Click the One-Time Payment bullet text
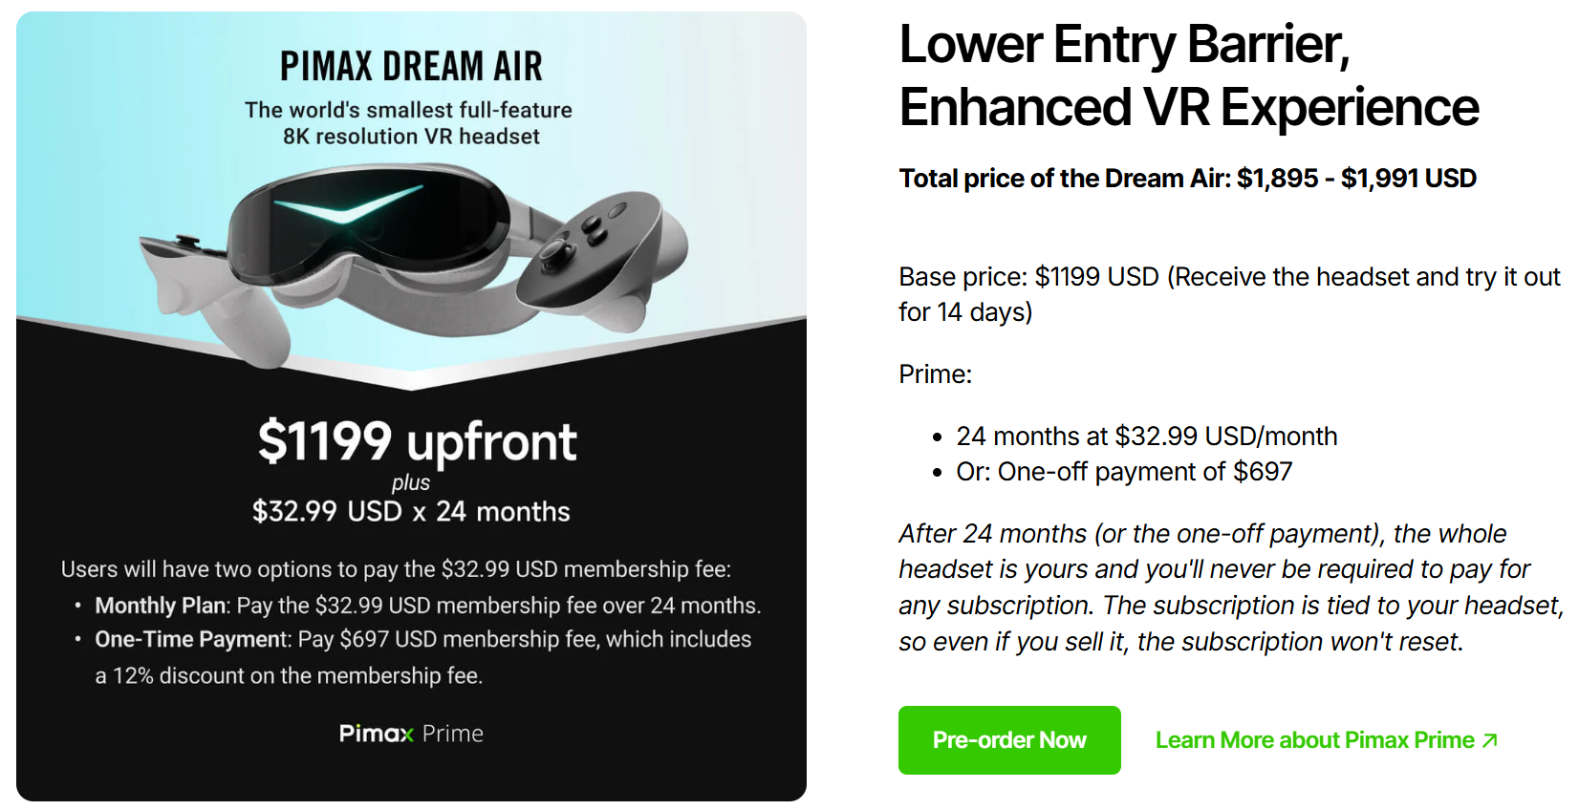Viewport: 1579px width, 810px height. pos(422,657)
